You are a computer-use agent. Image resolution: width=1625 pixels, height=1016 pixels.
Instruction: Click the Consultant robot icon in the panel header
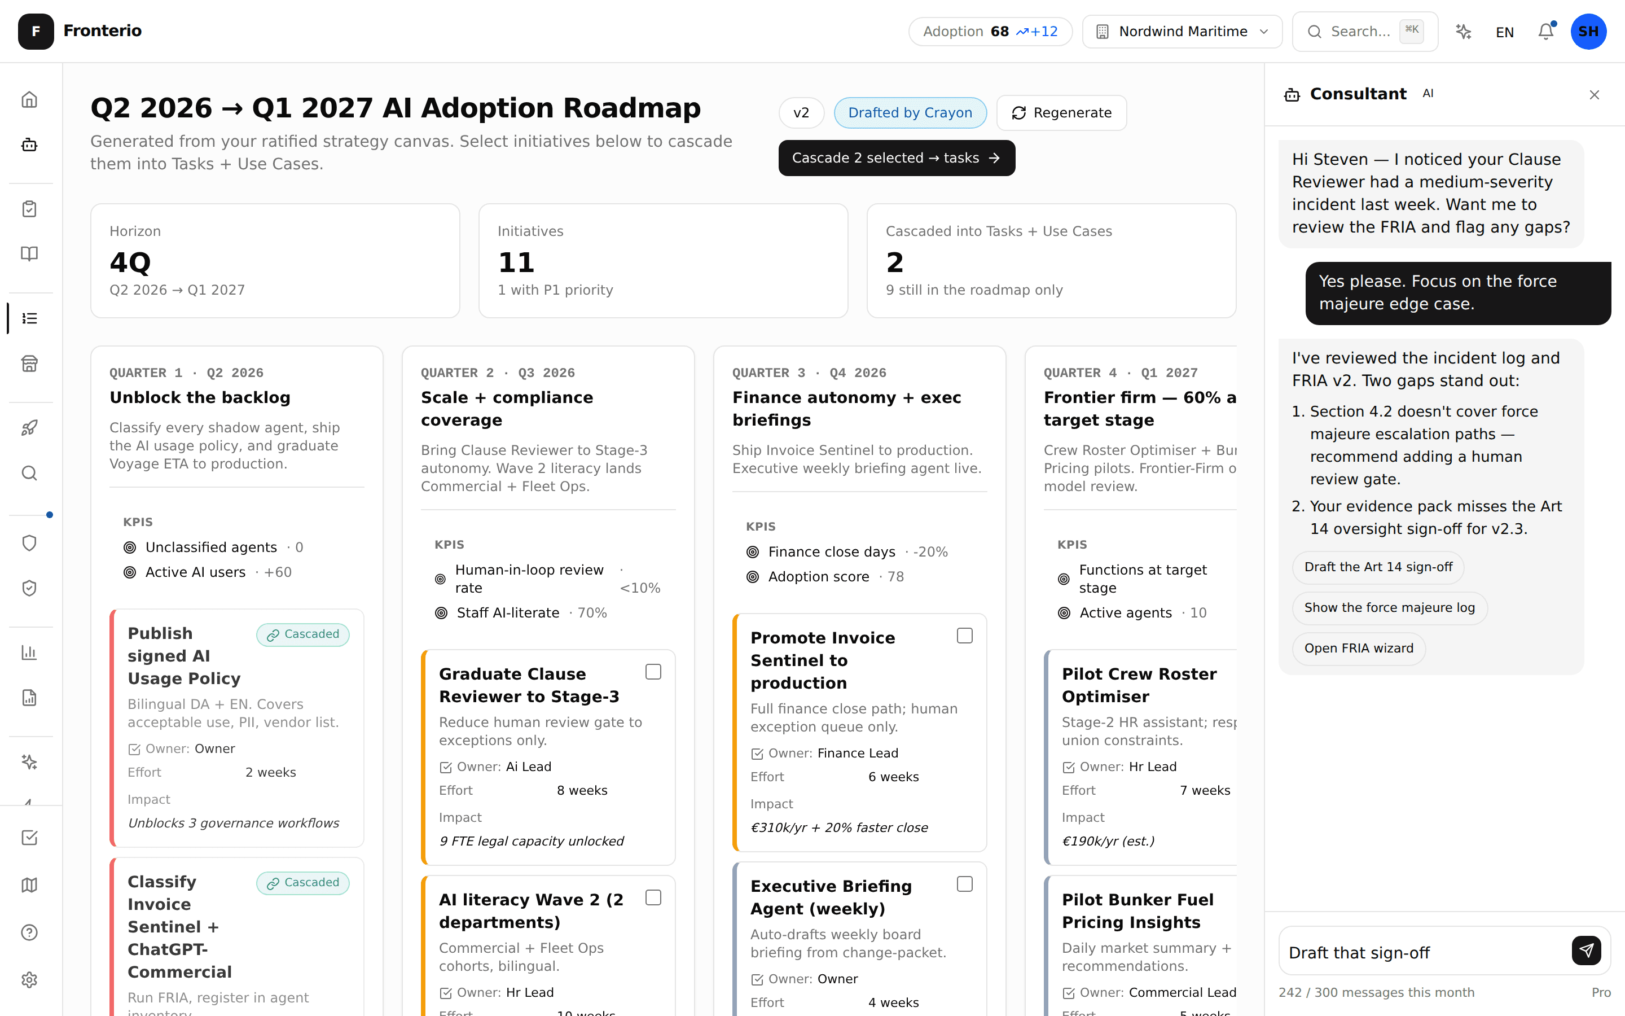click(1292, 95)
